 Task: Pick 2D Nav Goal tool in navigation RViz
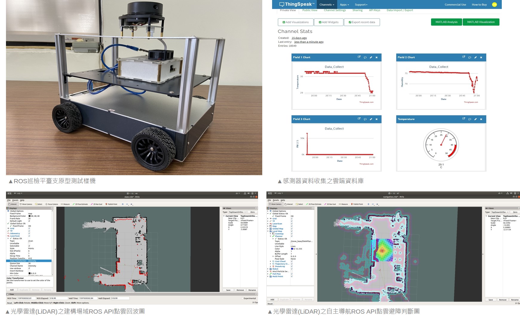(x=330, y=204)
